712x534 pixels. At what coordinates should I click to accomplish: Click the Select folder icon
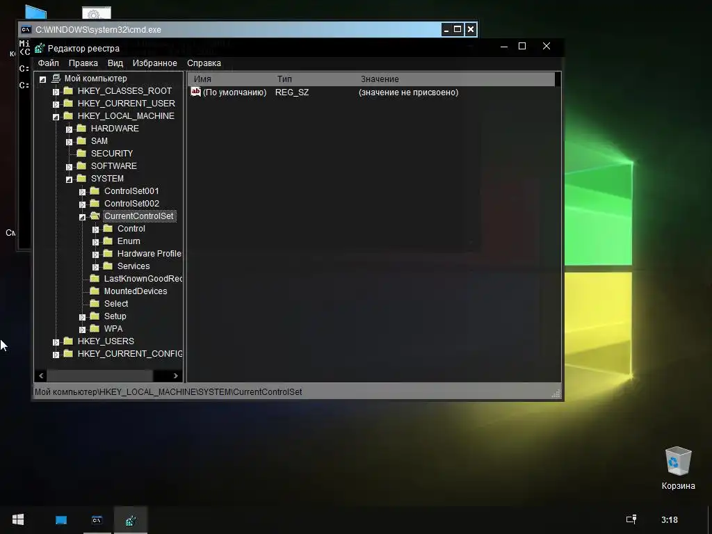[x=95, y=303]
